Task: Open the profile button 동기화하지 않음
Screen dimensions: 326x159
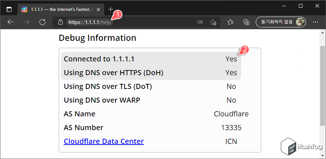Action: [281, 22]
